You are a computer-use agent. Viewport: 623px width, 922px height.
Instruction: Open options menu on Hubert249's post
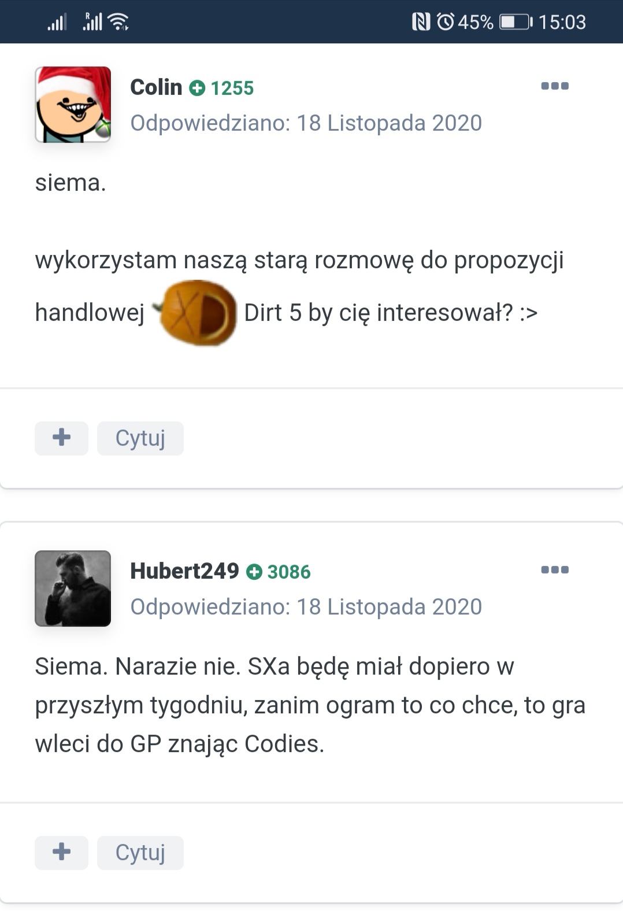pos(554,570)
